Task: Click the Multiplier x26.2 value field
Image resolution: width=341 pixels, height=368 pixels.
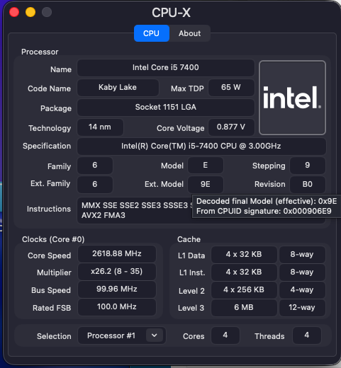Action: tap(117, 272)
